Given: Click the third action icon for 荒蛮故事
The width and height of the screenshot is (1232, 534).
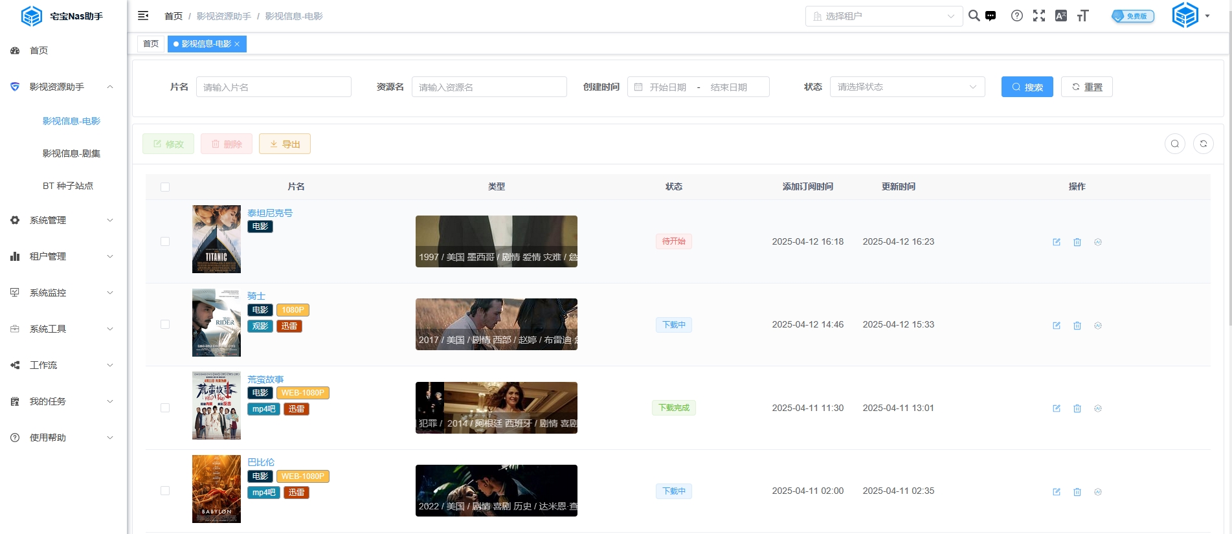Looking at the screenshot, I should (x=1098, y=408).
